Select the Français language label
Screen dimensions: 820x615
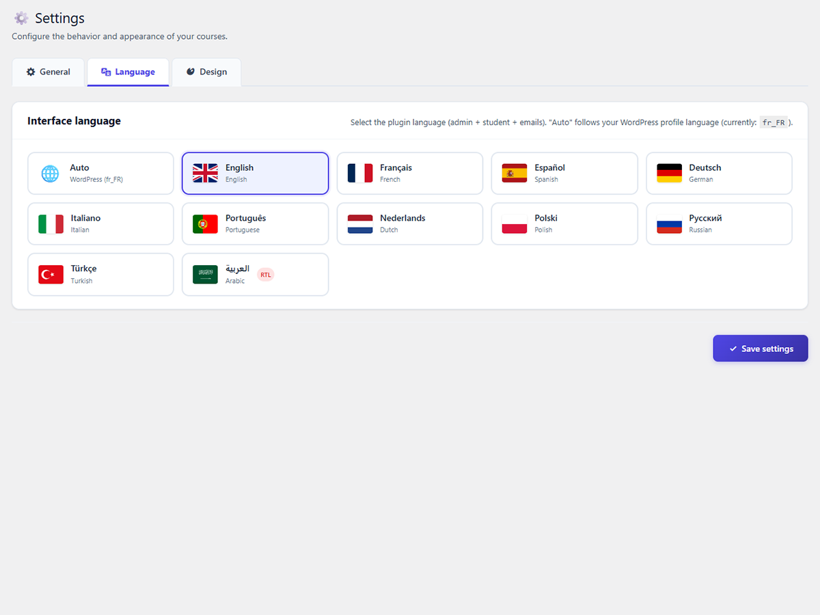pyautogui.click(x=396, y=168)
